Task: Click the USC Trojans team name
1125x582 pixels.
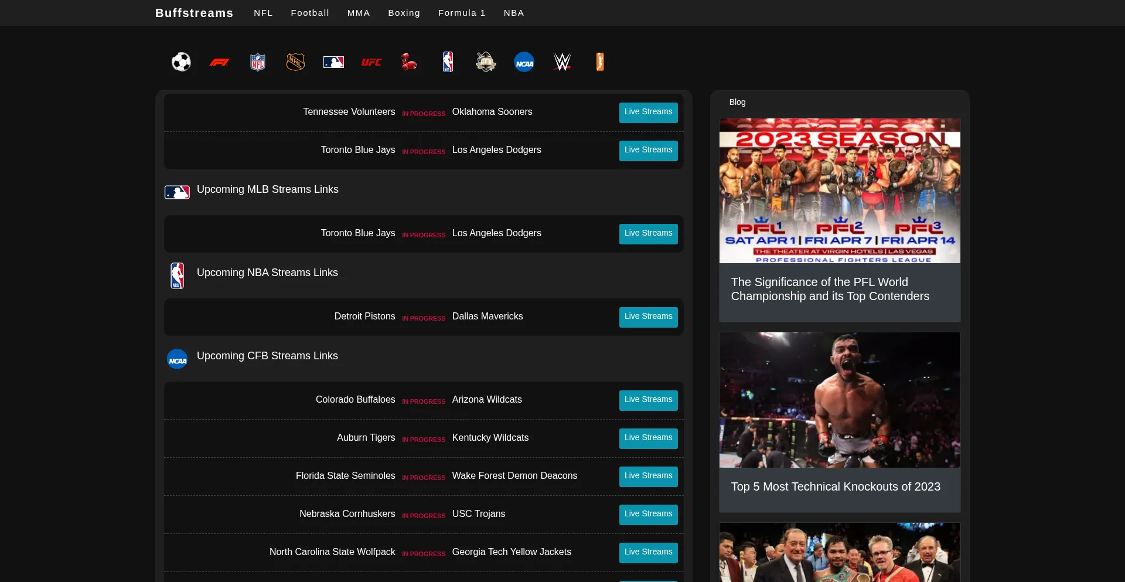Action: [x=479, y=514]
